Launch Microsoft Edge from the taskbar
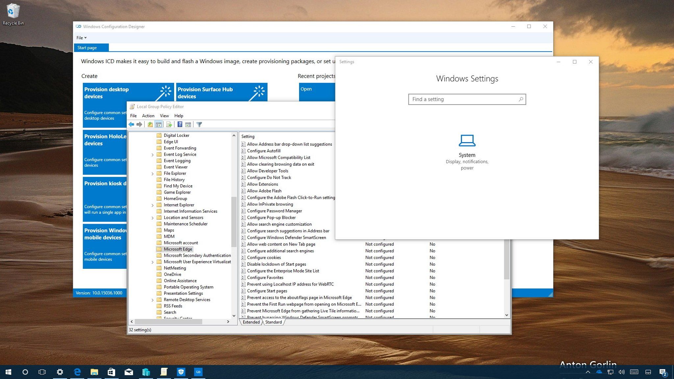 coord(77,372)
